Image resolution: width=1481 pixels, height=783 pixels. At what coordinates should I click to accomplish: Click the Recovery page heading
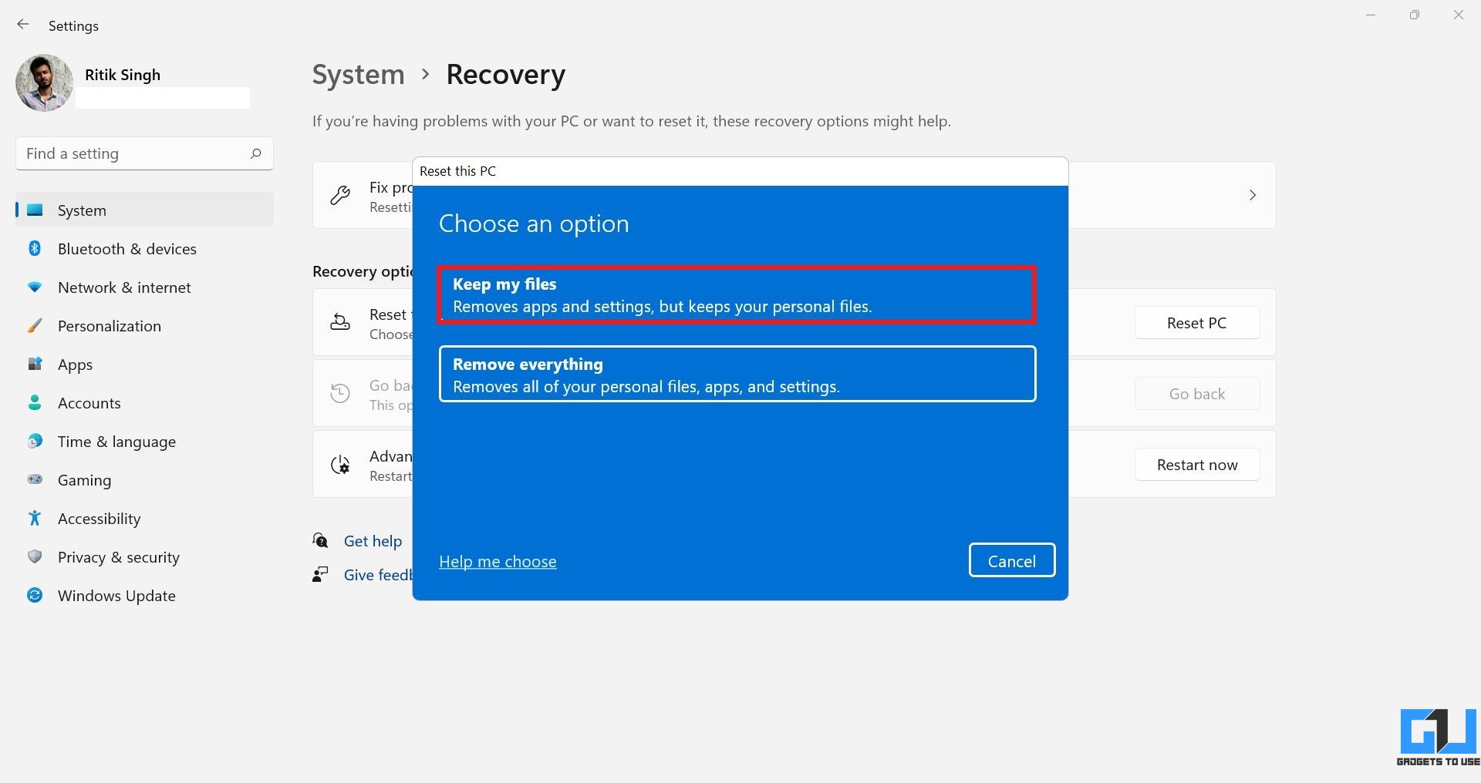(506, 75)
